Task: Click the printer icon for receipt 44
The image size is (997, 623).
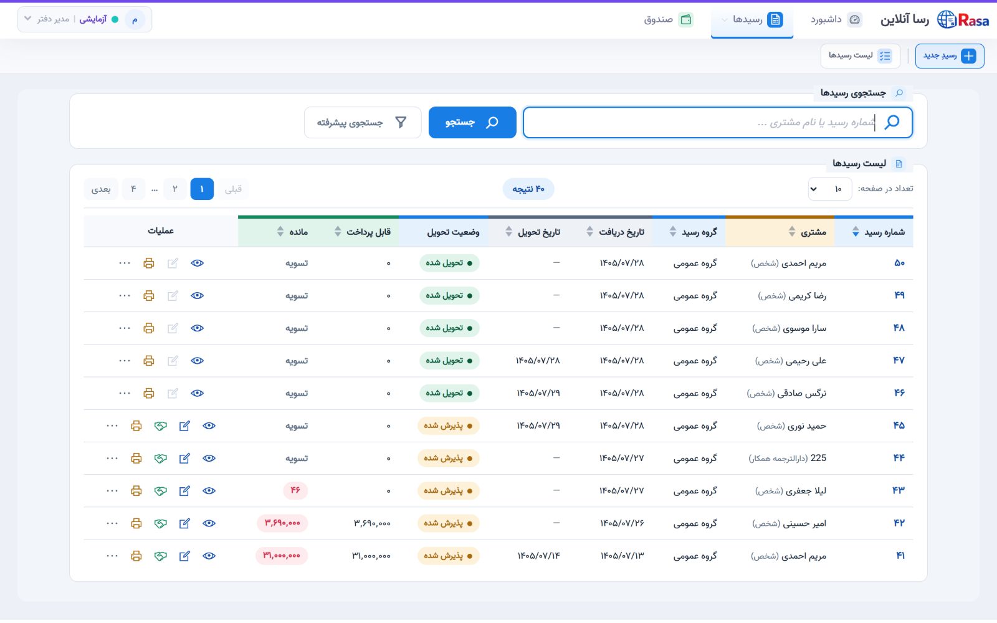Action: point(136,459)
